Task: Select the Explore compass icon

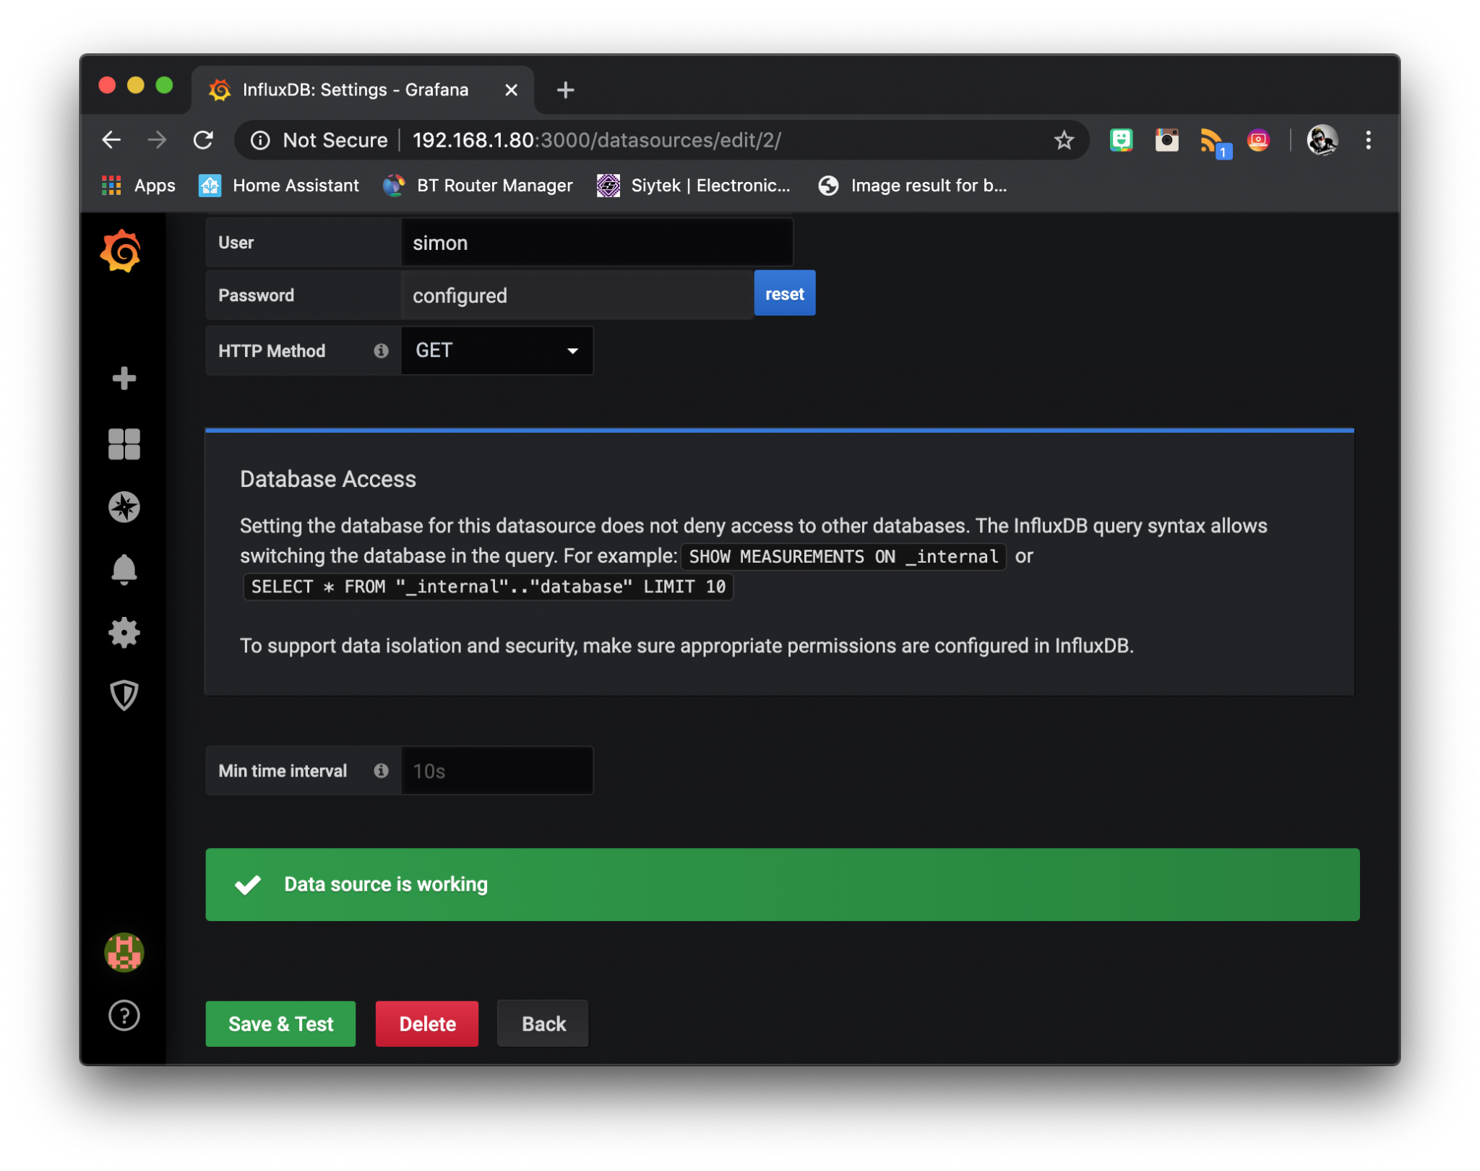Action: [x=124, y=506]
